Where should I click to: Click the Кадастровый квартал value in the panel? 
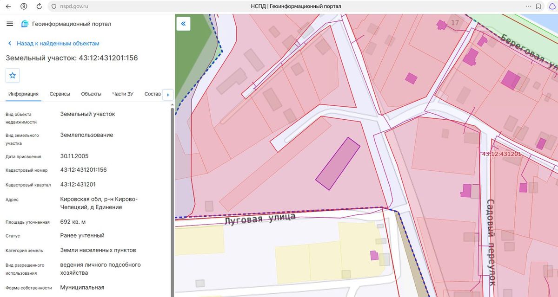(x=78, y=184)
